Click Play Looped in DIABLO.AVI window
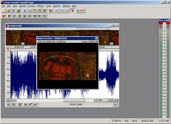This screenshot has height=124, width=171. [x=31, y=104]
